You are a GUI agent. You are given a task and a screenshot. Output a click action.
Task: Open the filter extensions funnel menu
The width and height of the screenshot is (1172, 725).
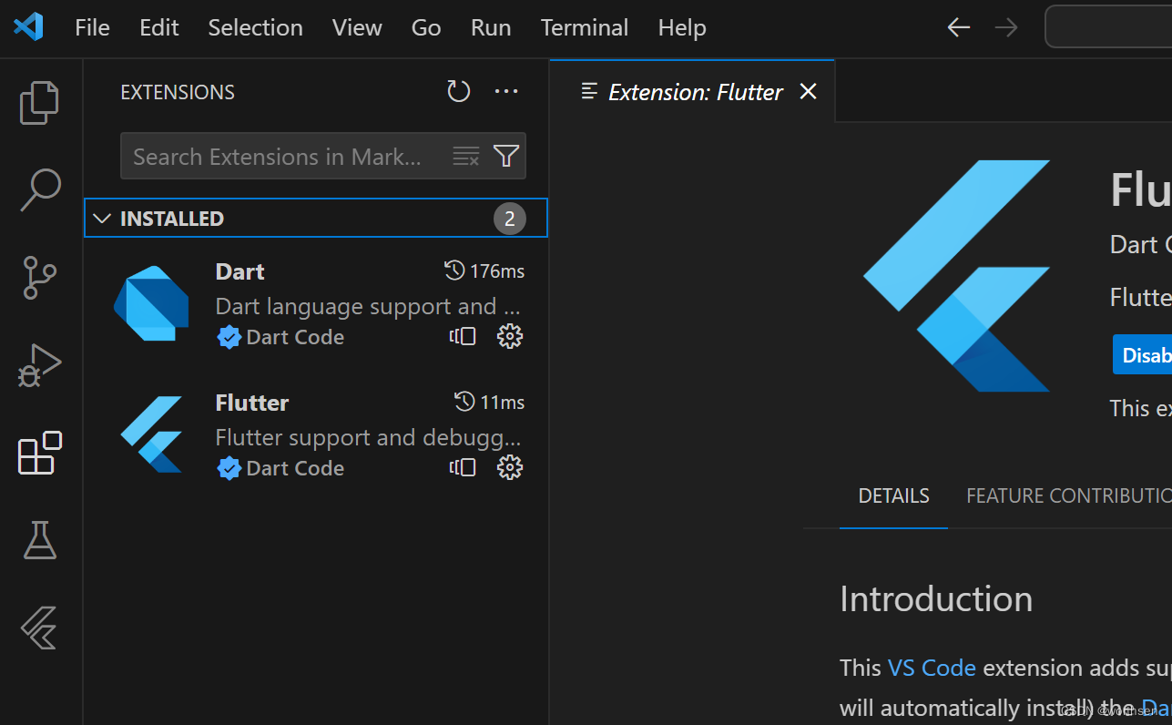pos(506,156)
